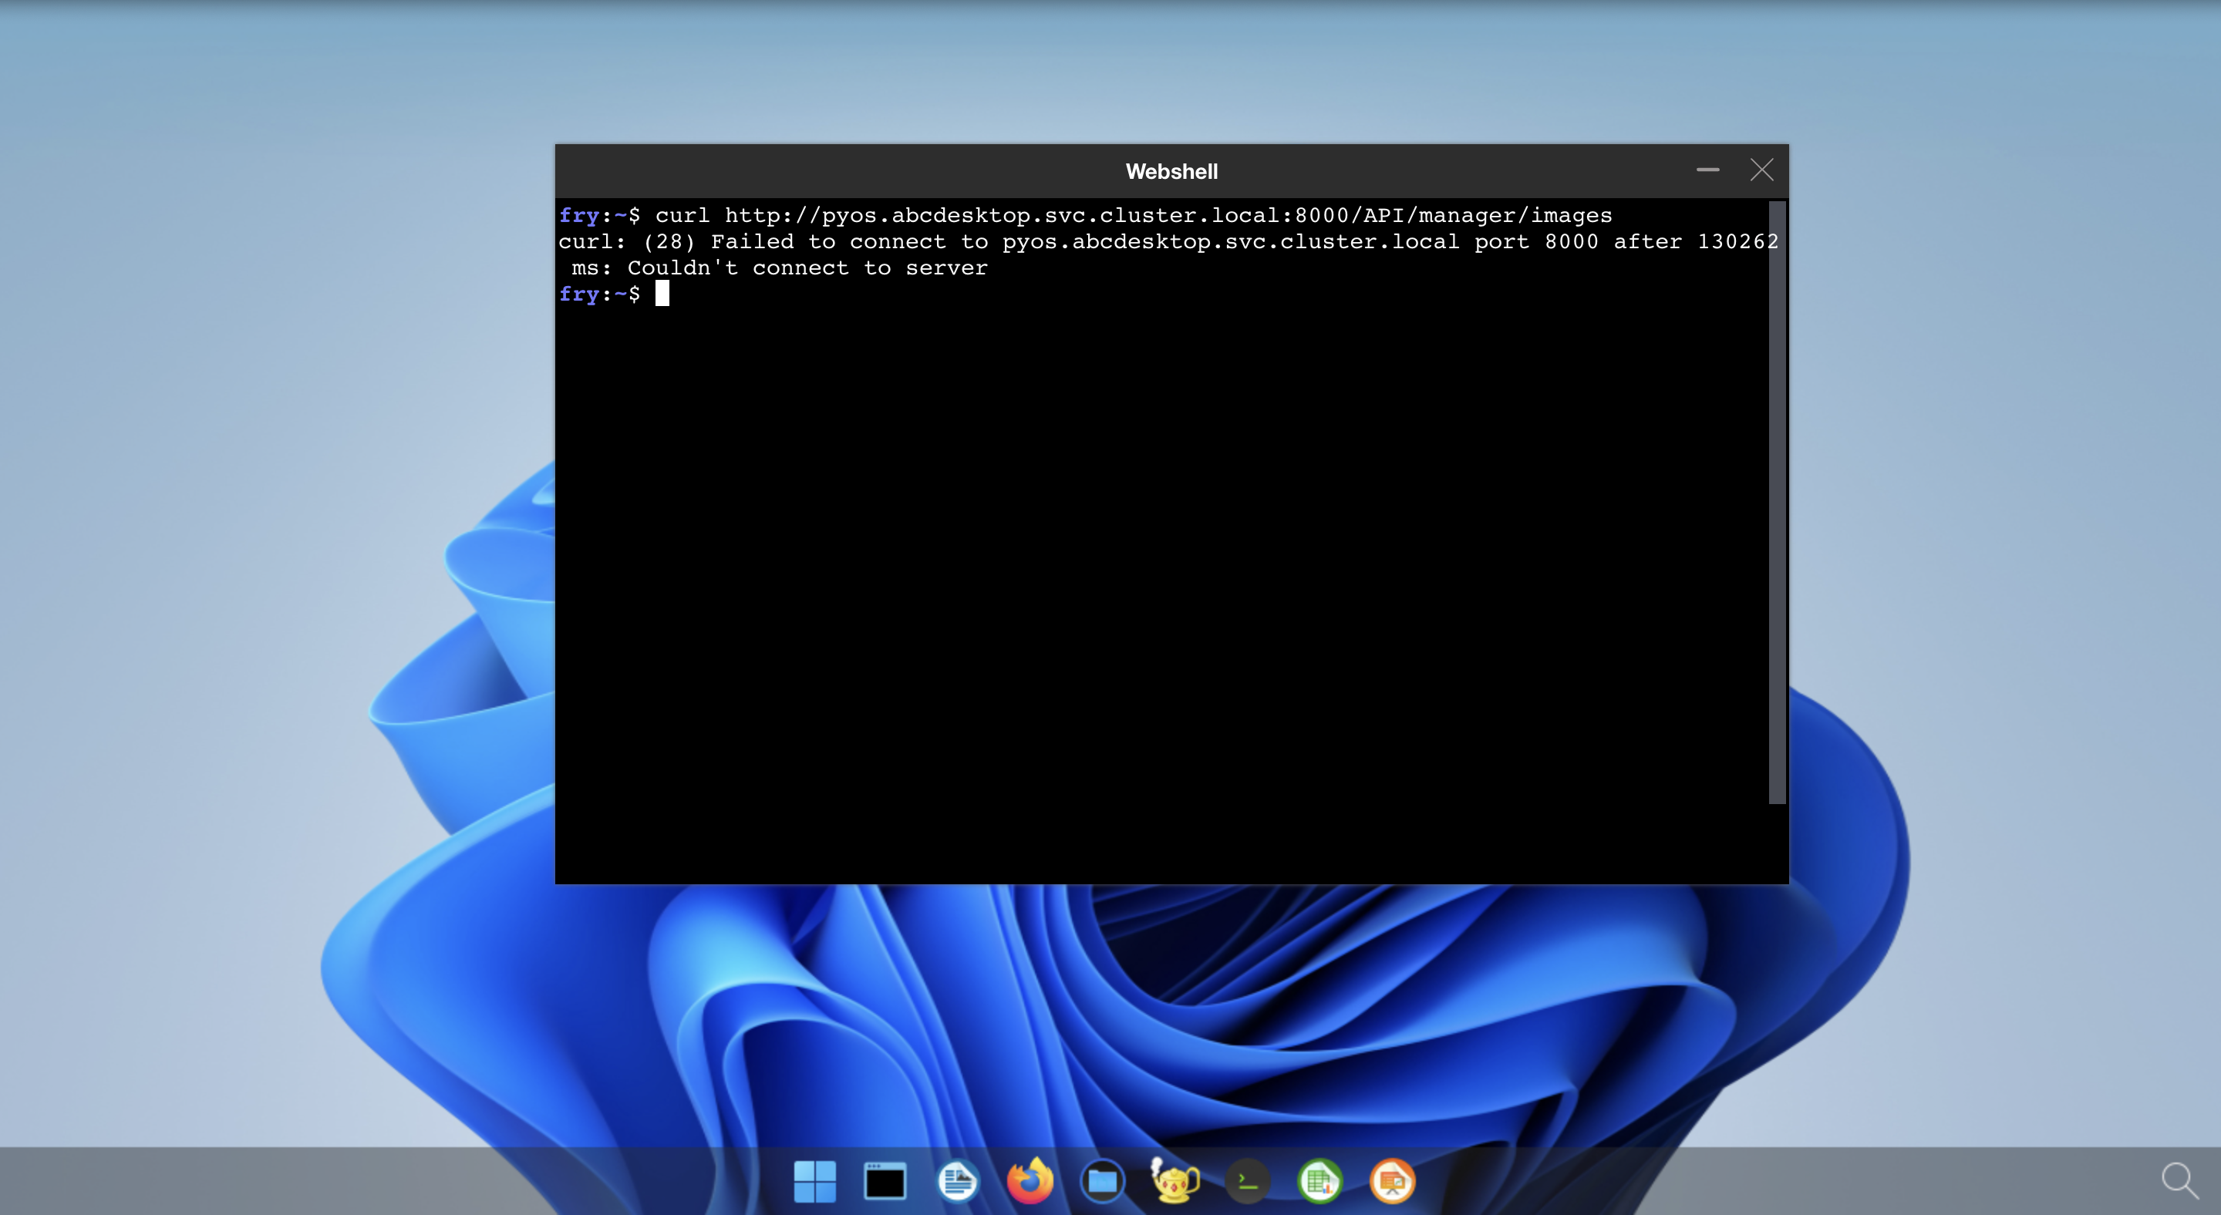Screen dimensions: 2221x1215
Task: Close the Webshell window
Action: pos(1761,170)
